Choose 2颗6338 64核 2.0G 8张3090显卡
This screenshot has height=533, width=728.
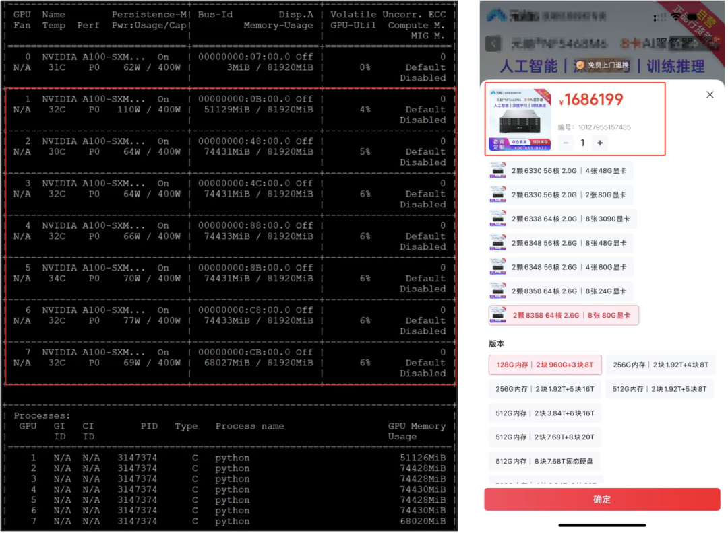tap(562, 219)
